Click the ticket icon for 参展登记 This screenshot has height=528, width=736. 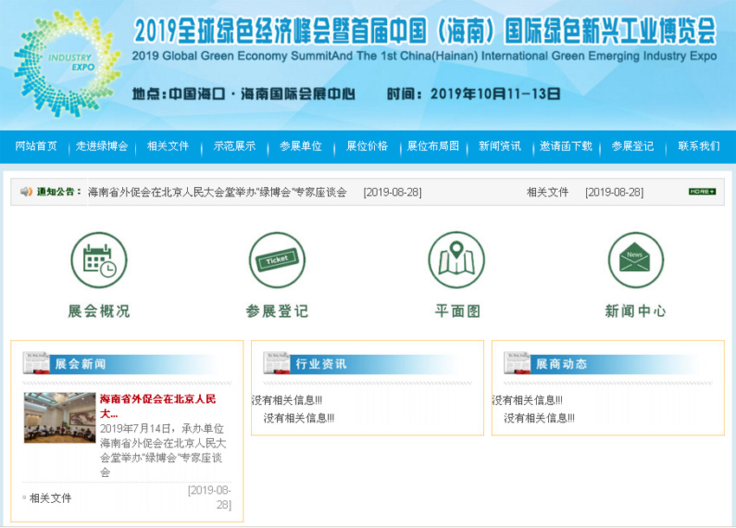[x=278, y=260]
